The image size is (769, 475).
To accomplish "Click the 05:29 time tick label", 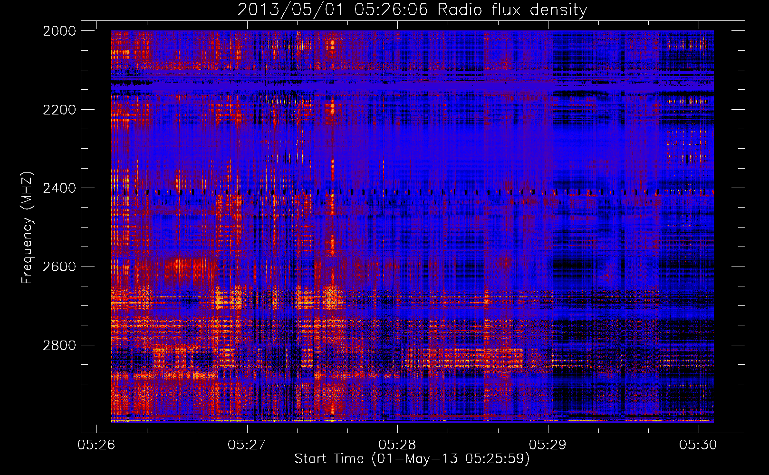I will [548, 445].
